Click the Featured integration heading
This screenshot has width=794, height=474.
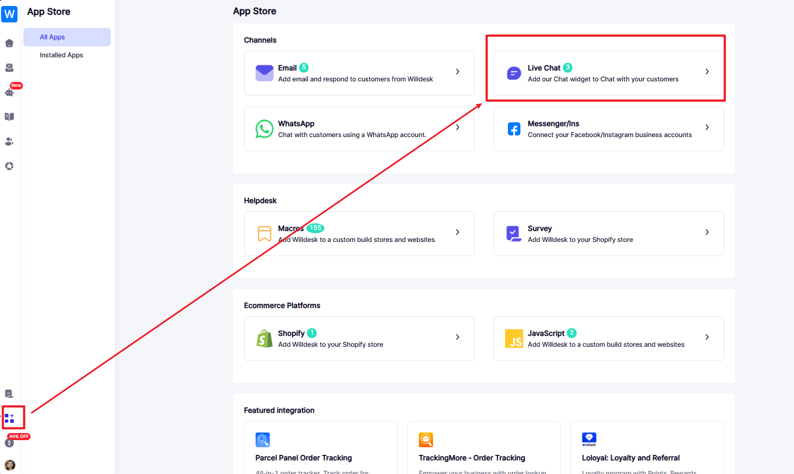[x=279, y=410]
